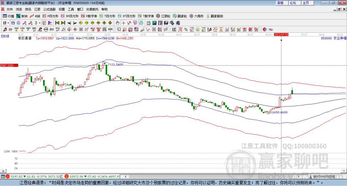This screenshot has width=347, height=186.
Task: Click the 858688 农业种植 stock label
Action: click(334, 38)
